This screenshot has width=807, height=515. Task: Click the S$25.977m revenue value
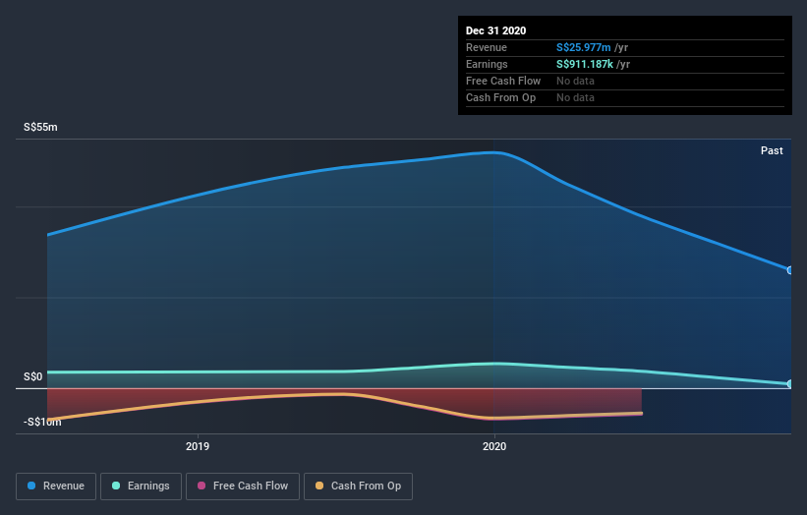pyautogui.click(x=584, y=47)
